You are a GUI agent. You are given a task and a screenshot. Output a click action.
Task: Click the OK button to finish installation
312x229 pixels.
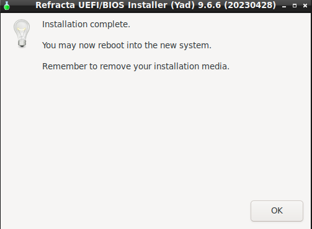pyautogui.click(x=277, y=211)
